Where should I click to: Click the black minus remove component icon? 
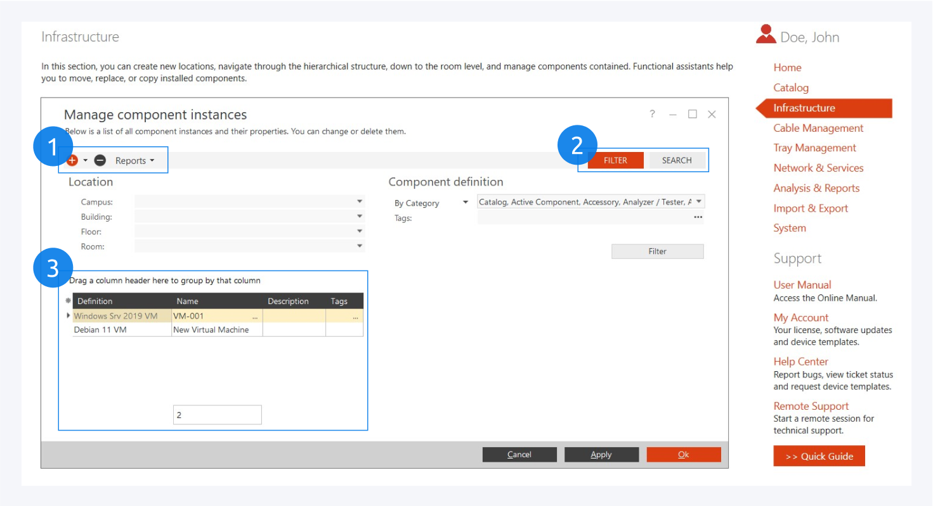[x=100, y=161]
